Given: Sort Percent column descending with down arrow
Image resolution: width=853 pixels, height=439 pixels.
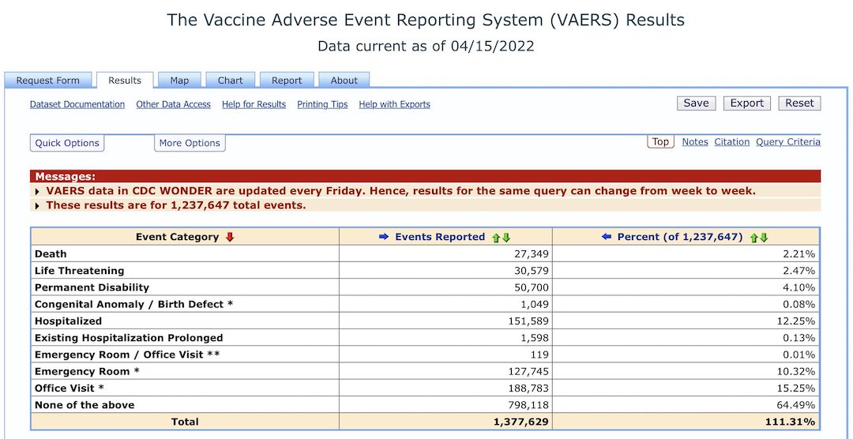Looking at the screenshot, I should coord(765,237).
